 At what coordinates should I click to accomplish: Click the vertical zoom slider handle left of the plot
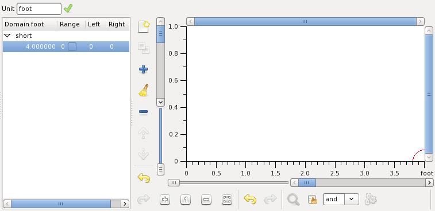(x=161, y=169)
